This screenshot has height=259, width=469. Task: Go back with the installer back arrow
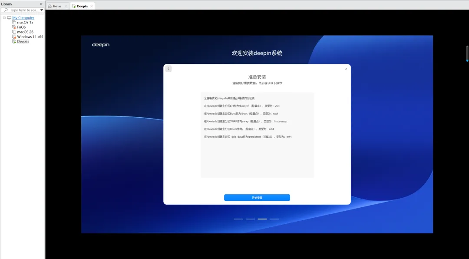tap(168, 69)
